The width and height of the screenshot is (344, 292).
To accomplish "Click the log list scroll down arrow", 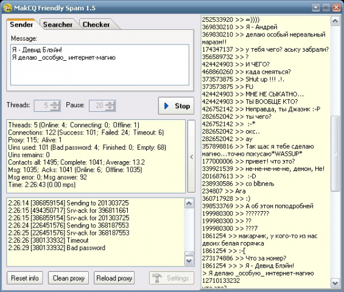I will [x=189, y=261].
